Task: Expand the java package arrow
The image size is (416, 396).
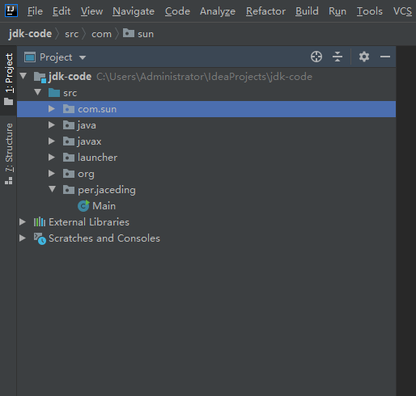Action: click(52, 125)
